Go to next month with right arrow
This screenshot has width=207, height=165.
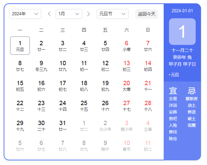tap(88, 14)
